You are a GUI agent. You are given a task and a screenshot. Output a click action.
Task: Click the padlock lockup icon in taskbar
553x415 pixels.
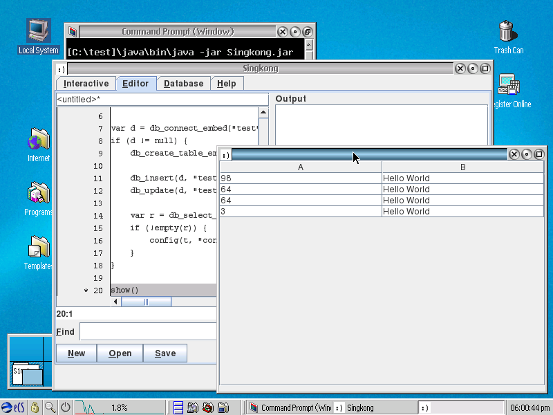35,407
